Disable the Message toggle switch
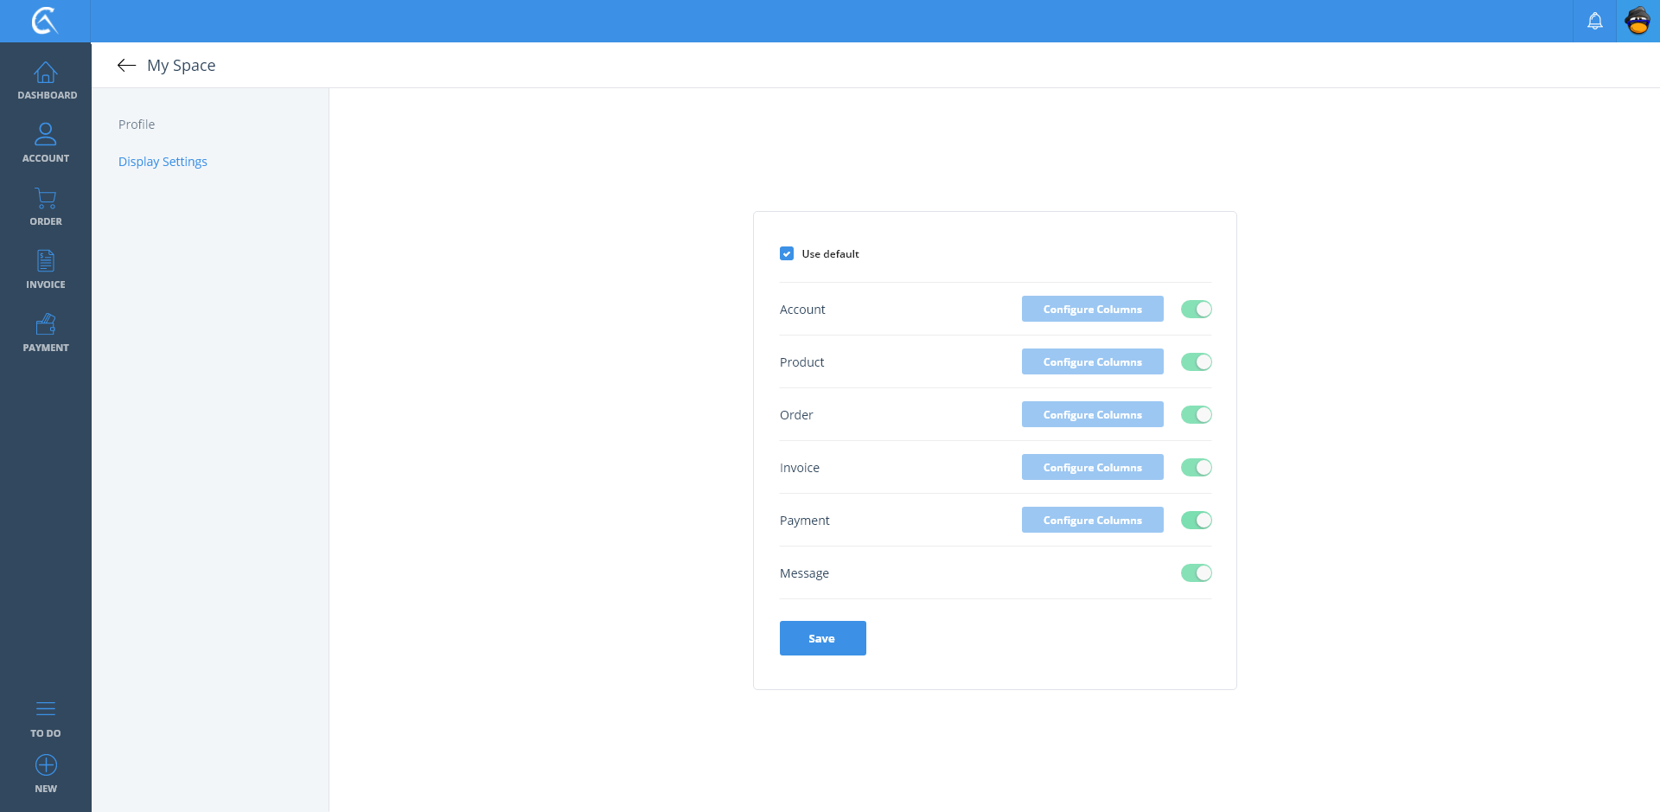 [1196, 573]
